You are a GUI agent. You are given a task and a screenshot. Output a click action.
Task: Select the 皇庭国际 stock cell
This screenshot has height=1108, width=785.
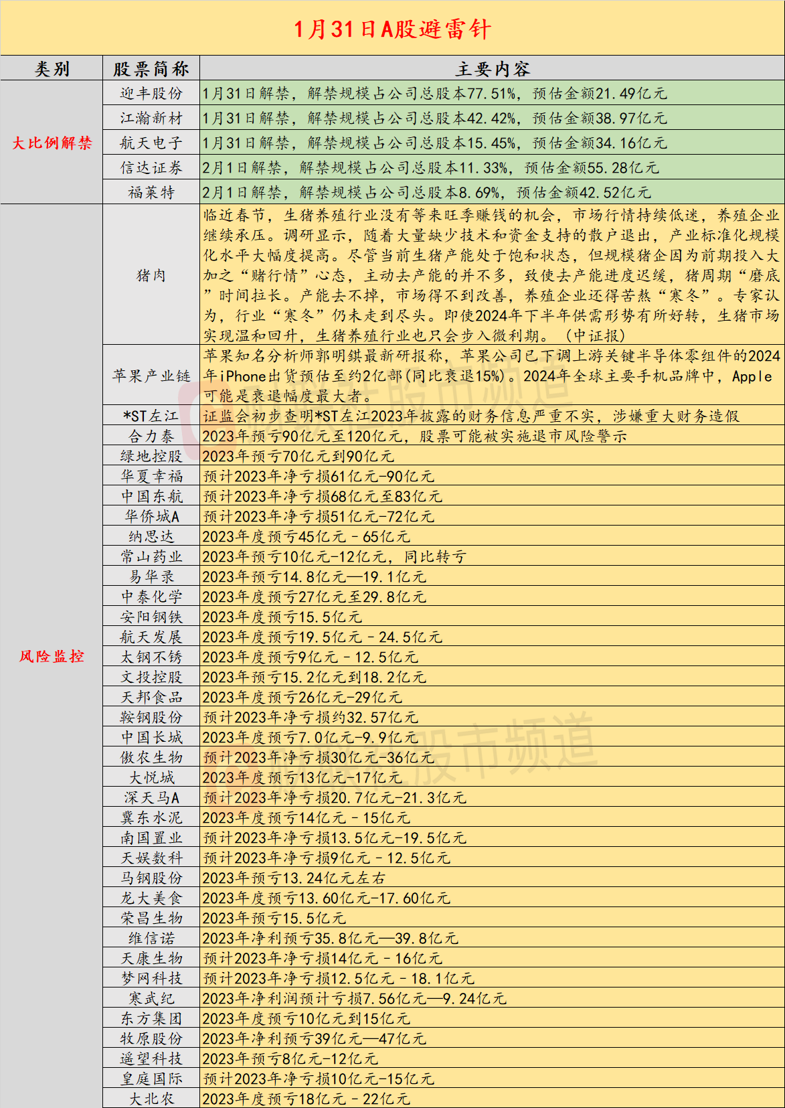tap(151, 1079)
